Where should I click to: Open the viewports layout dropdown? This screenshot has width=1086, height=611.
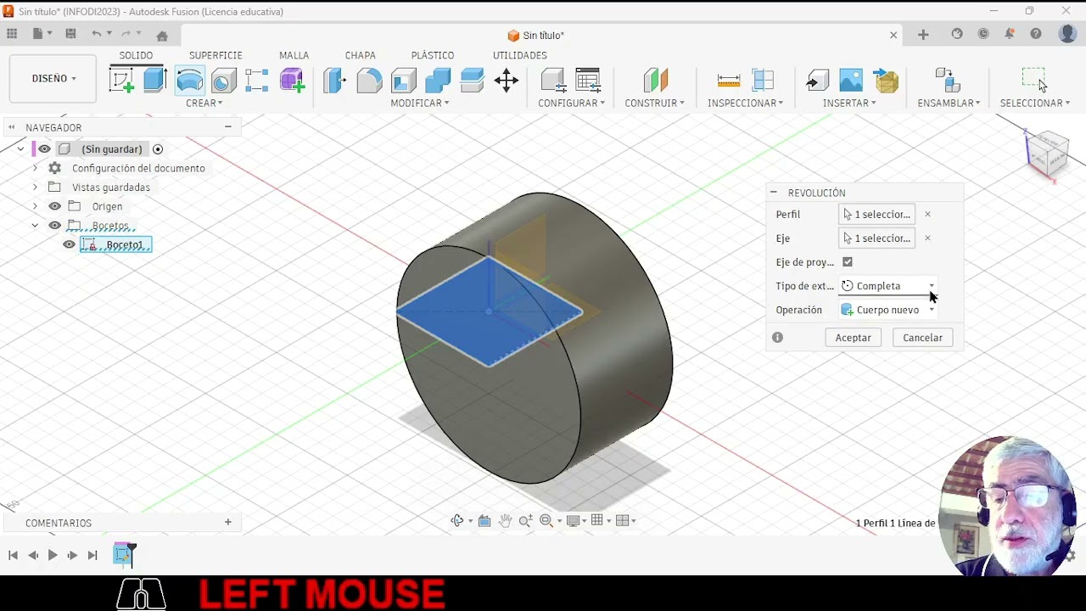click(626, 521)
